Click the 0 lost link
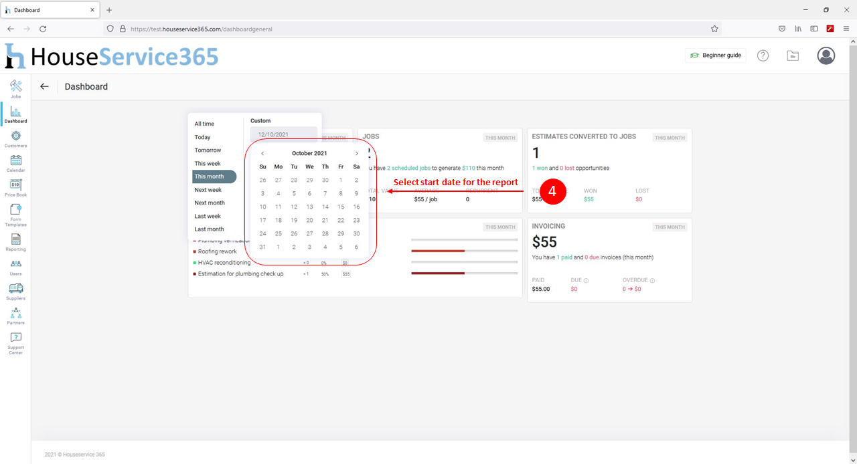 tap(567, 168)
